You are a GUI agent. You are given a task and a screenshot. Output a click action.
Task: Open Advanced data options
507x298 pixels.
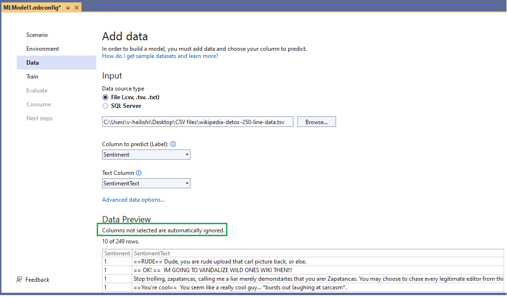(134, 199)
